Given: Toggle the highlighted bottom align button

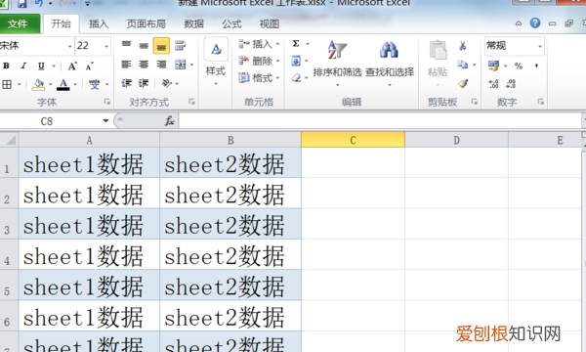Looking at the screenshot, I should 161,46.
